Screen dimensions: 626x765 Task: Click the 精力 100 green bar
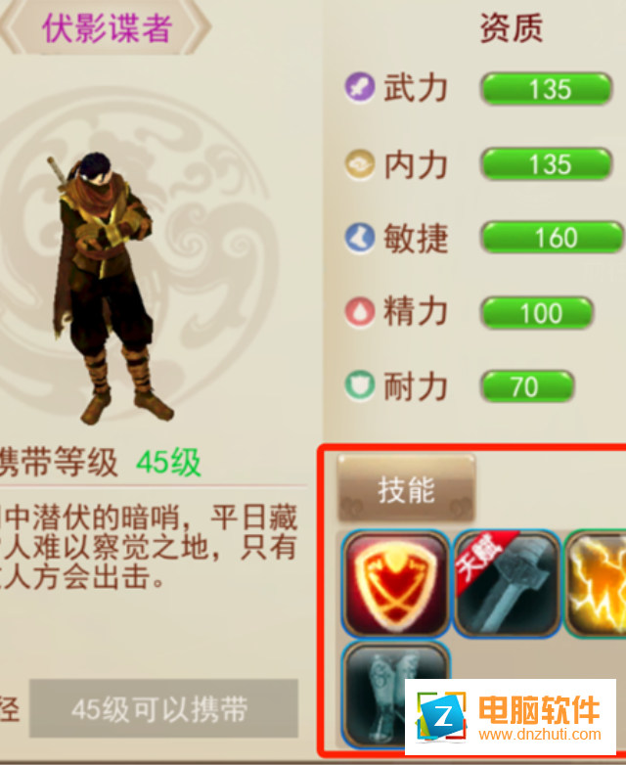(537, 313)
